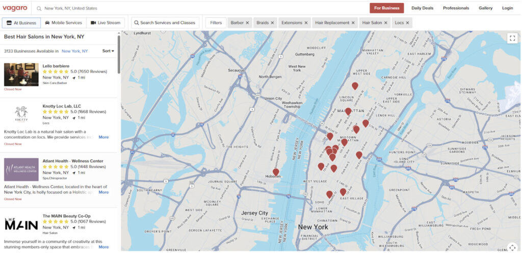Click the For Business button
Screen dimensions: 522x253
pyautogui.click(x=386, y=8)
